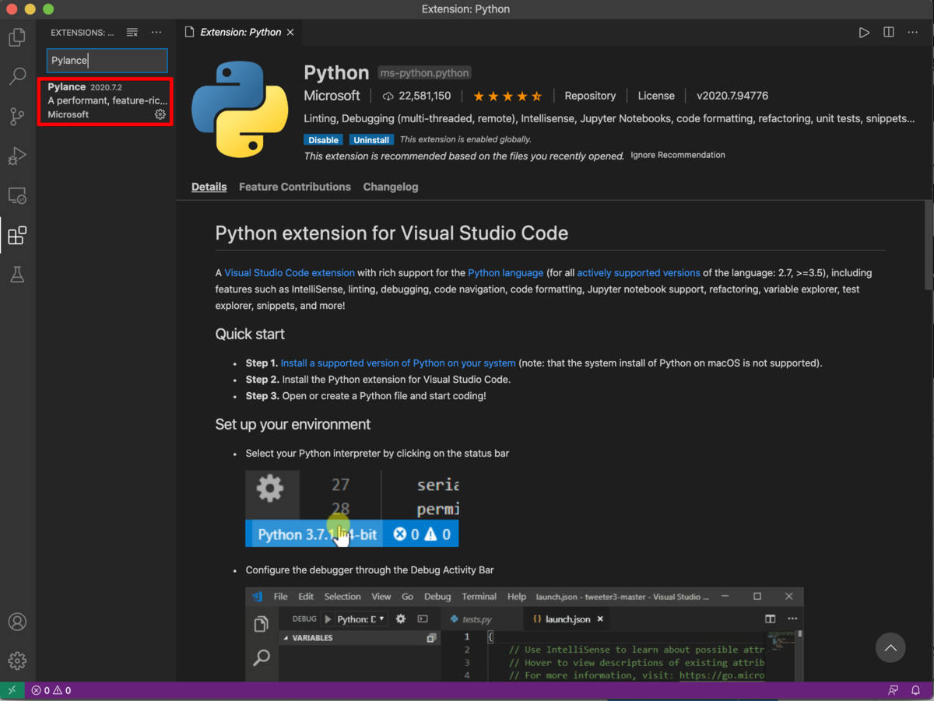Click the ms-python.python identifier badge
The height and width of the screenshot is (701, 934).
(424, 73)
